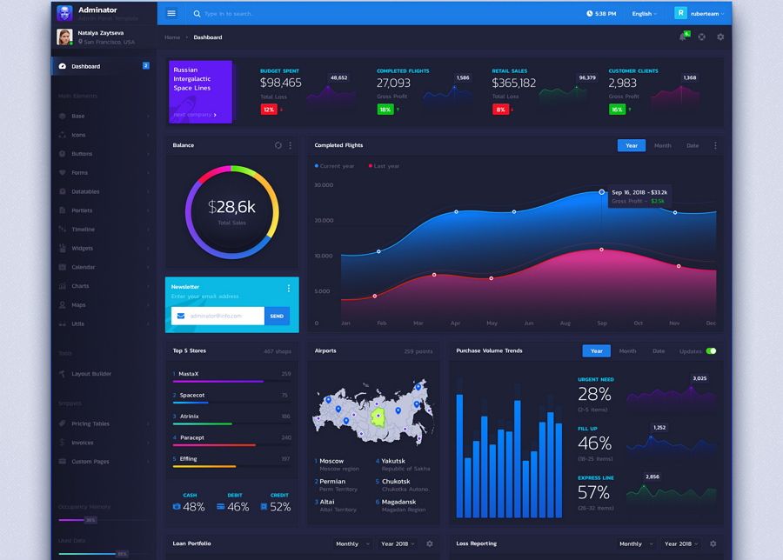Open the Year 2018 dropdown in Loan Portfolio

[397, 543]
